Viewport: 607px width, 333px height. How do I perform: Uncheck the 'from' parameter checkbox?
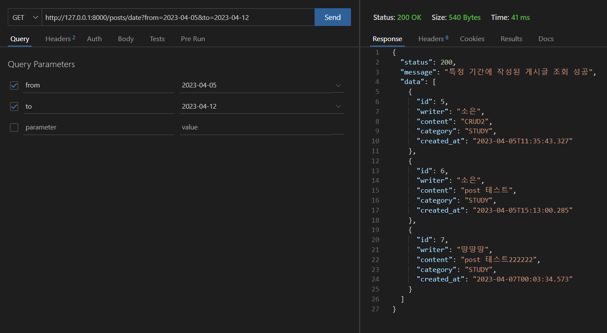[x=14, y=85]
